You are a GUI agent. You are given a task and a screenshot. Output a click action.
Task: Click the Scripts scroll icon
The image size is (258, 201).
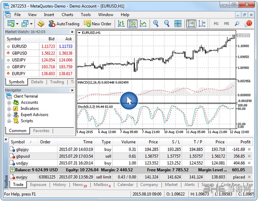16,121
